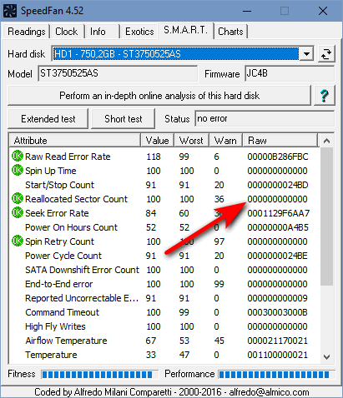Click raw value 001100000021 of Temperature
This screenshot has height=398, width=343.
tap(278, 355)
